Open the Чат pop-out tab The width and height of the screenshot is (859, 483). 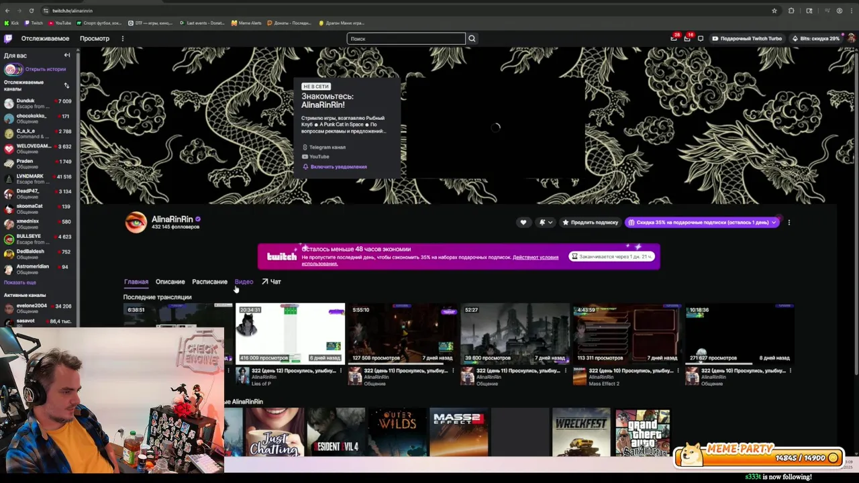(x=271, y=282)
